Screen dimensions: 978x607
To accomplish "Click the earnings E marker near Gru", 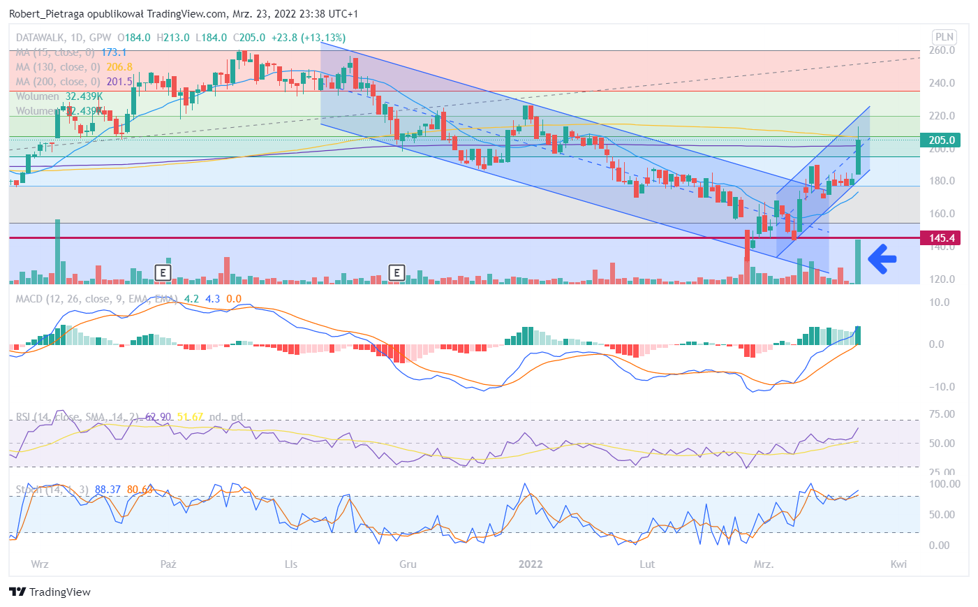I will 397,272.
